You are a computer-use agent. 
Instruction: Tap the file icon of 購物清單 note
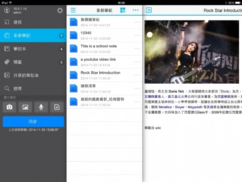click(73, 88)
